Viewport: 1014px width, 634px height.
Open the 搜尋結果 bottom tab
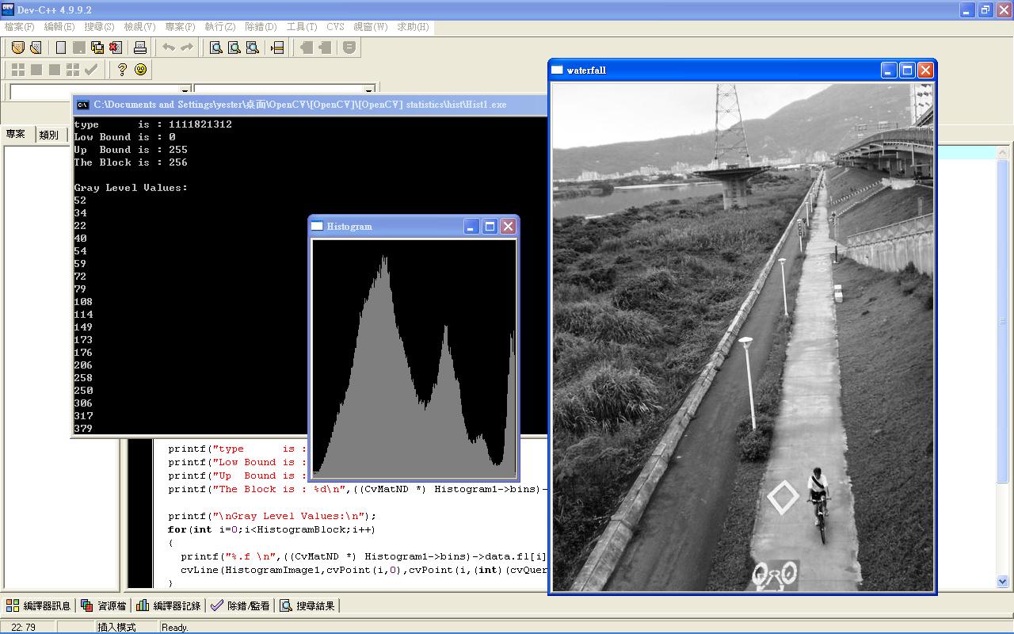pyautogui.click(x=308, y=605)
